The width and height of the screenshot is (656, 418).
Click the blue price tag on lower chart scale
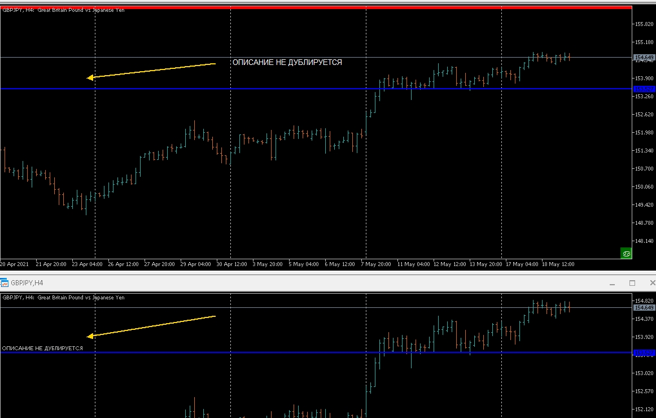(x=644, y=352)
